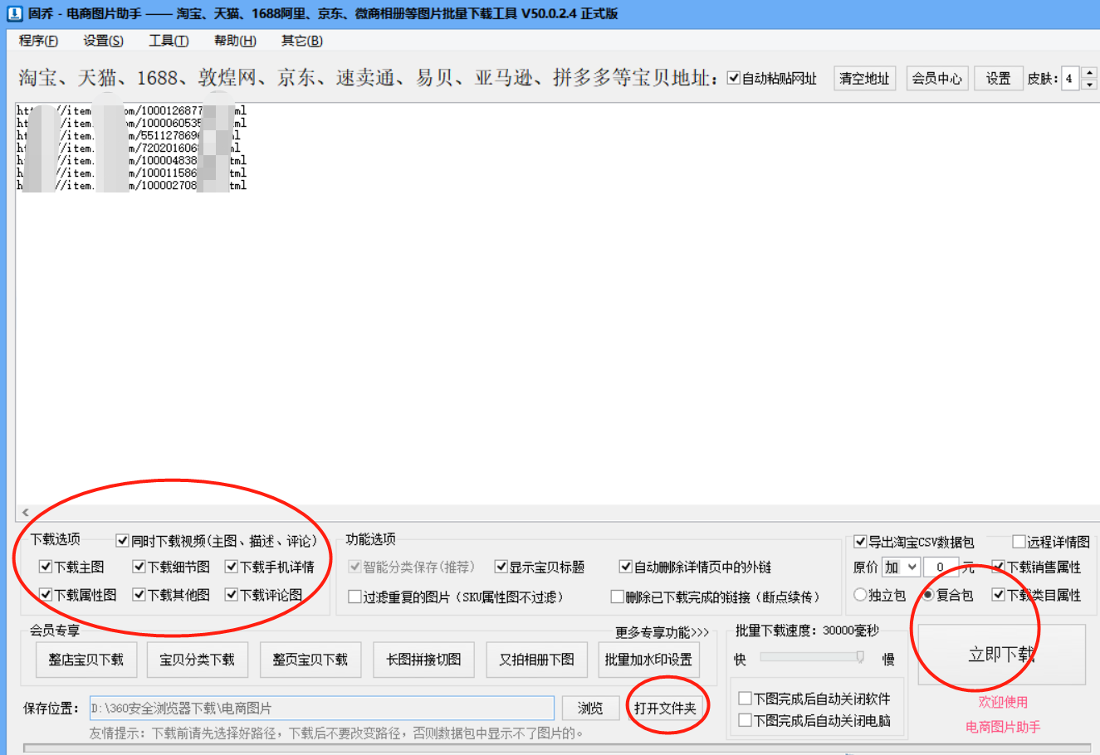The image size is (1100, 755).
Task: Click the 设置 button near skin selector
Action: (x=998, y=79)
